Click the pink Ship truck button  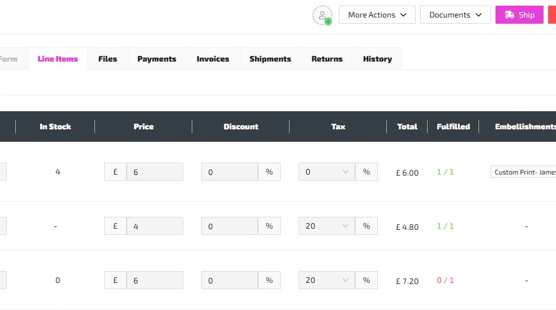(519, 15)
